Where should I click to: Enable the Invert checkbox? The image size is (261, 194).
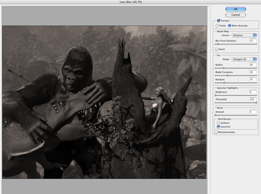tap(216, 49)
